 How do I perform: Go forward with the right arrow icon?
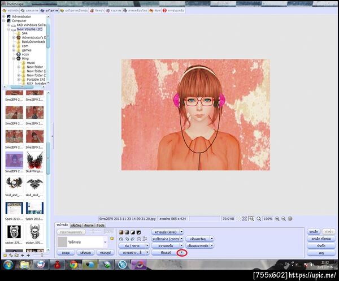28,255
